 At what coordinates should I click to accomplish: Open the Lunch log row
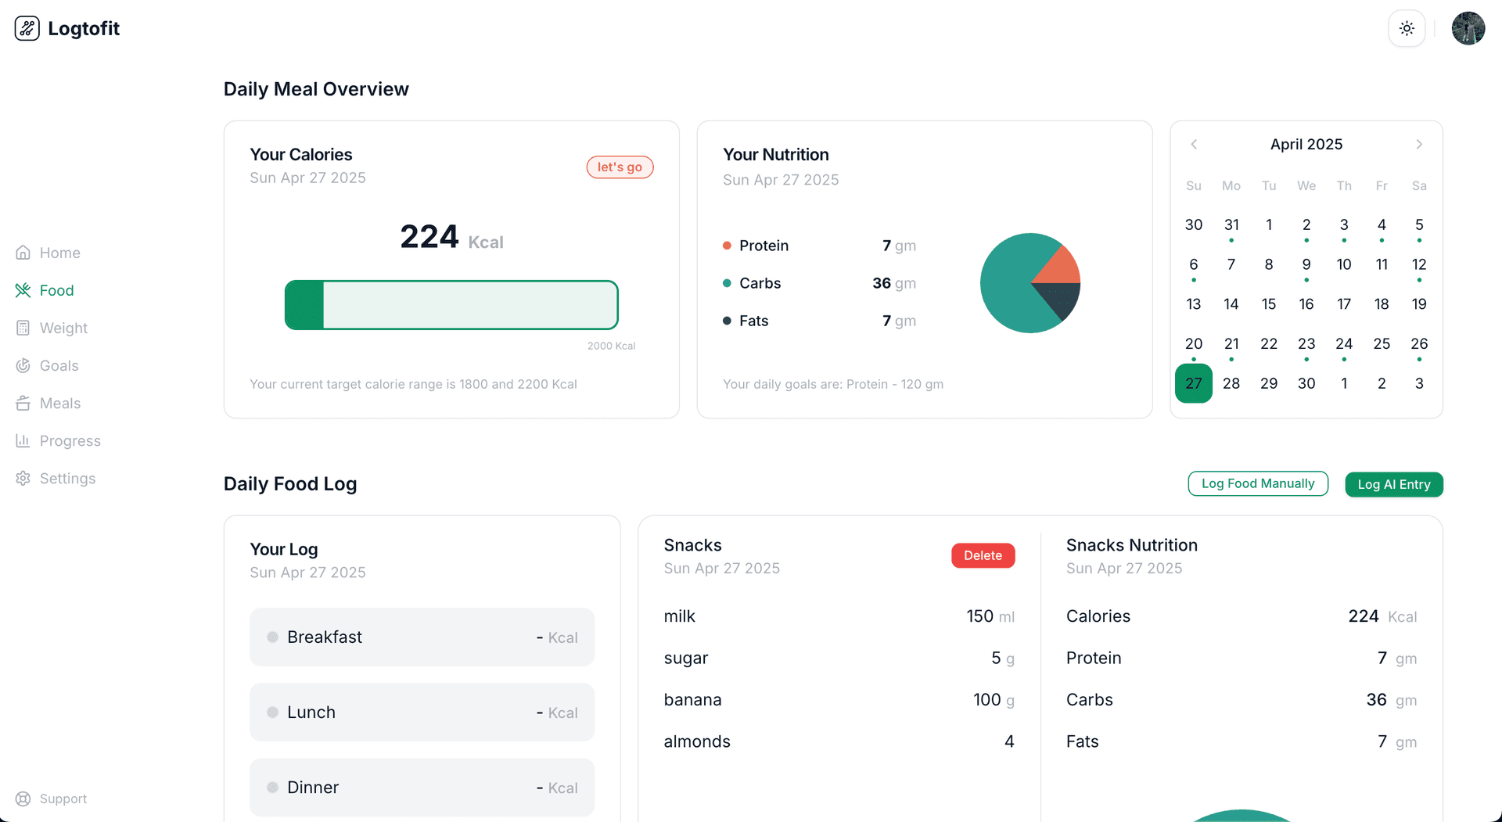(422, 712)
